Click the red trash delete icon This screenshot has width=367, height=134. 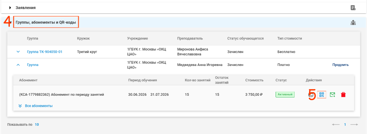343,95
